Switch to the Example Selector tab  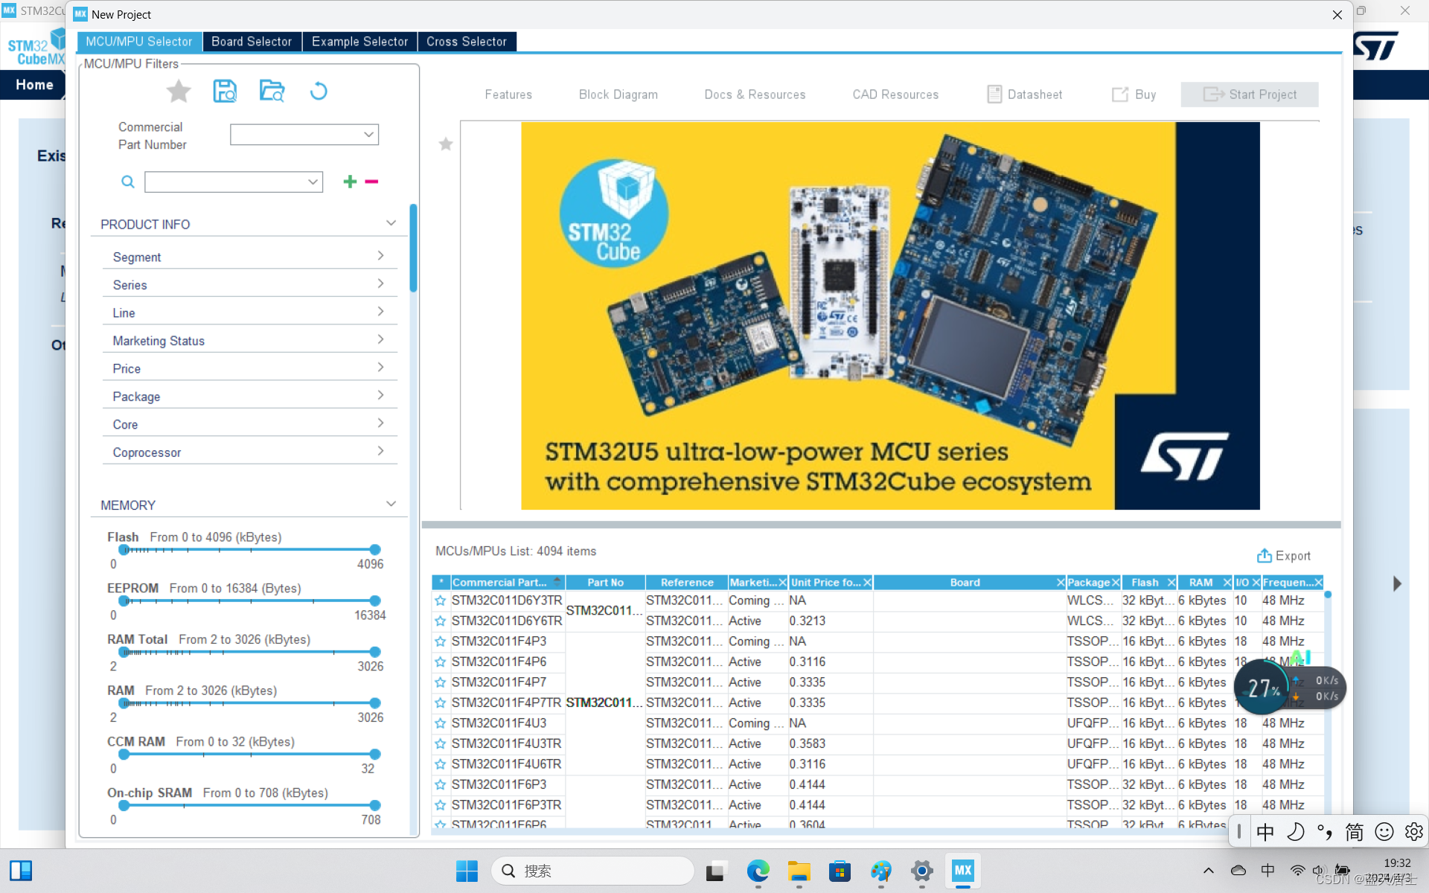(x=359, y=42)
